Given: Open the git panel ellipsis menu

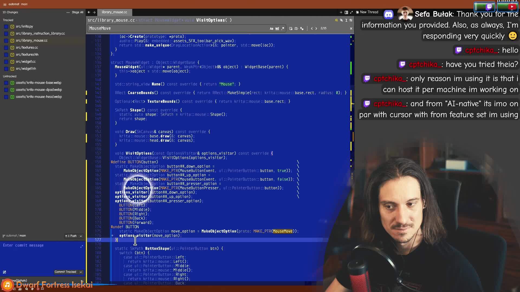Looking at the screenshot, I should pos(68,12).
